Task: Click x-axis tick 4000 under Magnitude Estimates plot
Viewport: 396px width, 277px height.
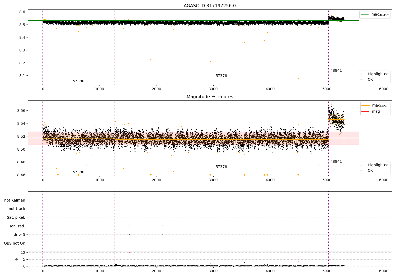Action: click(x=270, y=180)
